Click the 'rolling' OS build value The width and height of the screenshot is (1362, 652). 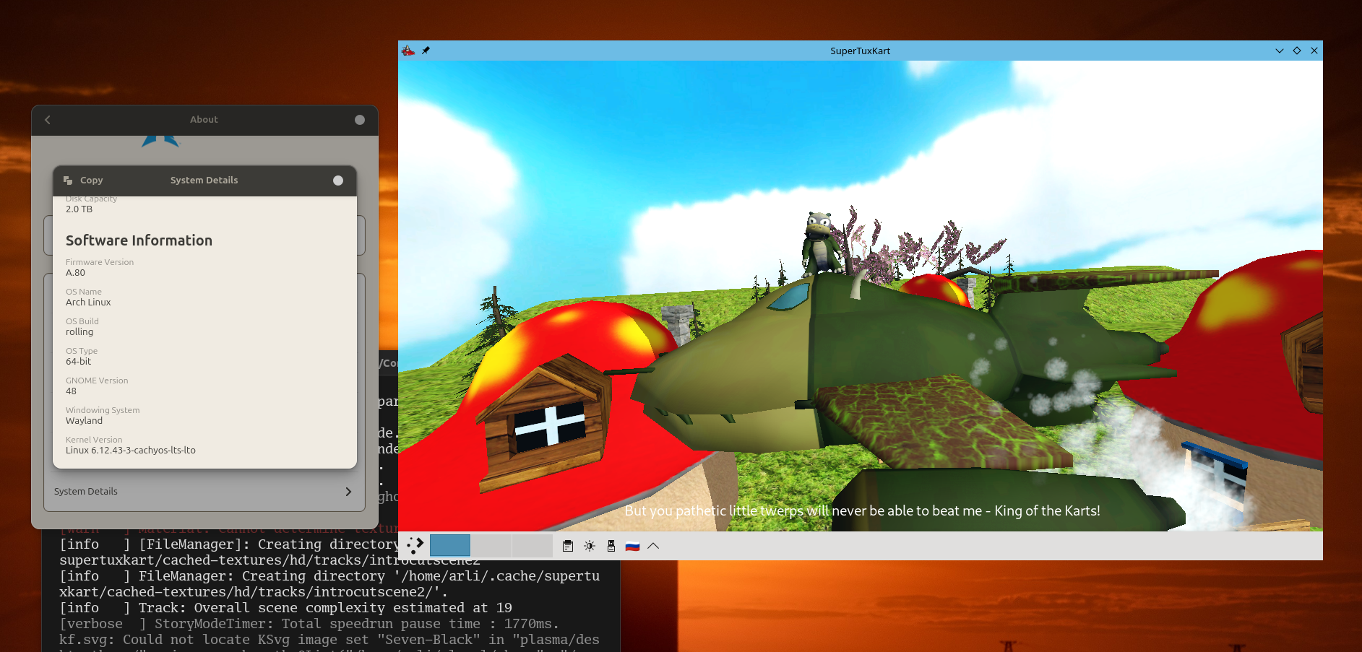(79, 332)
